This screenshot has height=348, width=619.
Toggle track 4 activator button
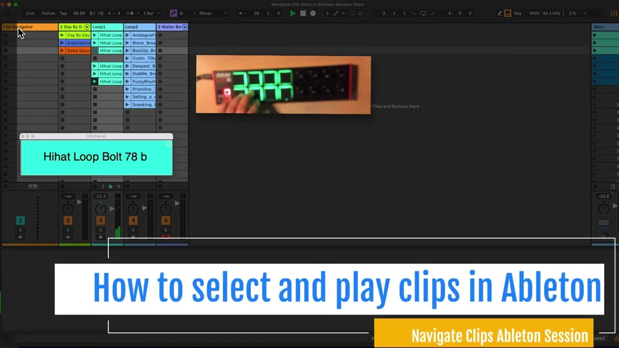click(133, 220)
